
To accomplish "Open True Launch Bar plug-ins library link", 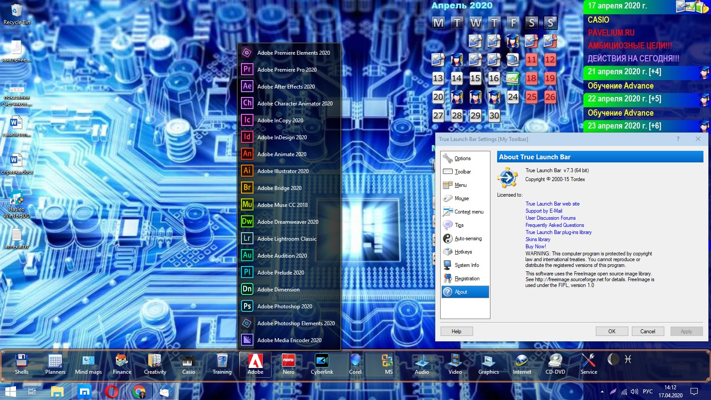I will tap(558, 232).
